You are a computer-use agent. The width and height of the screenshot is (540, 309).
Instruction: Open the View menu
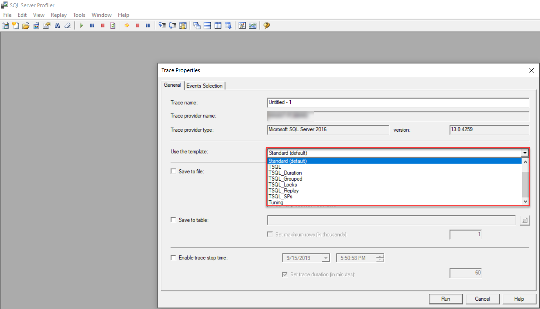click(x=38, y=15)
